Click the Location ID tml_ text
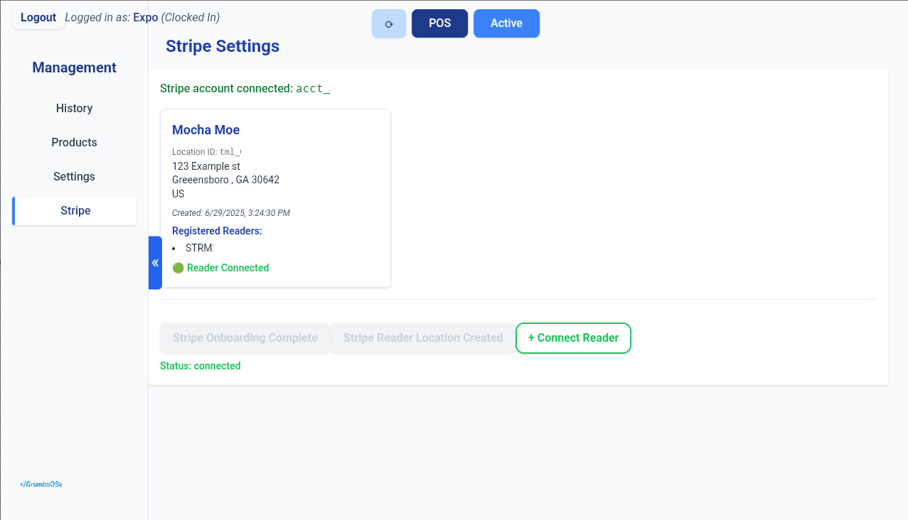Viewport: 908px width, 520px height. [x=207, y=152]
